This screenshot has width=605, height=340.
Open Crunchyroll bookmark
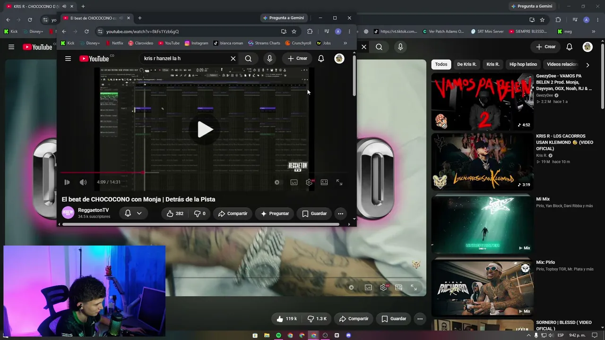point(298,43)
